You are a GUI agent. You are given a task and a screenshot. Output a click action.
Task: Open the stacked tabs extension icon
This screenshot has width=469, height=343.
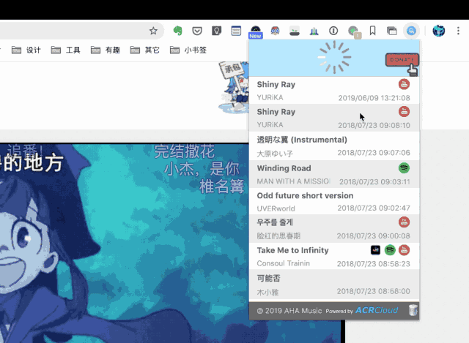point(392,31)
